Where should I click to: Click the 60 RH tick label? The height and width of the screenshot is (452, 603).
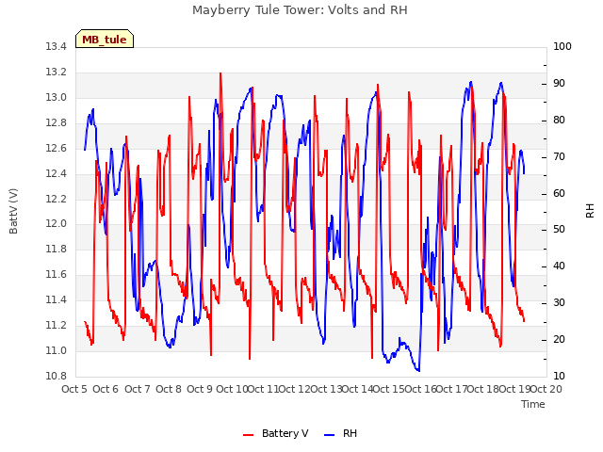pyautogui.click(x=559, y=193)
